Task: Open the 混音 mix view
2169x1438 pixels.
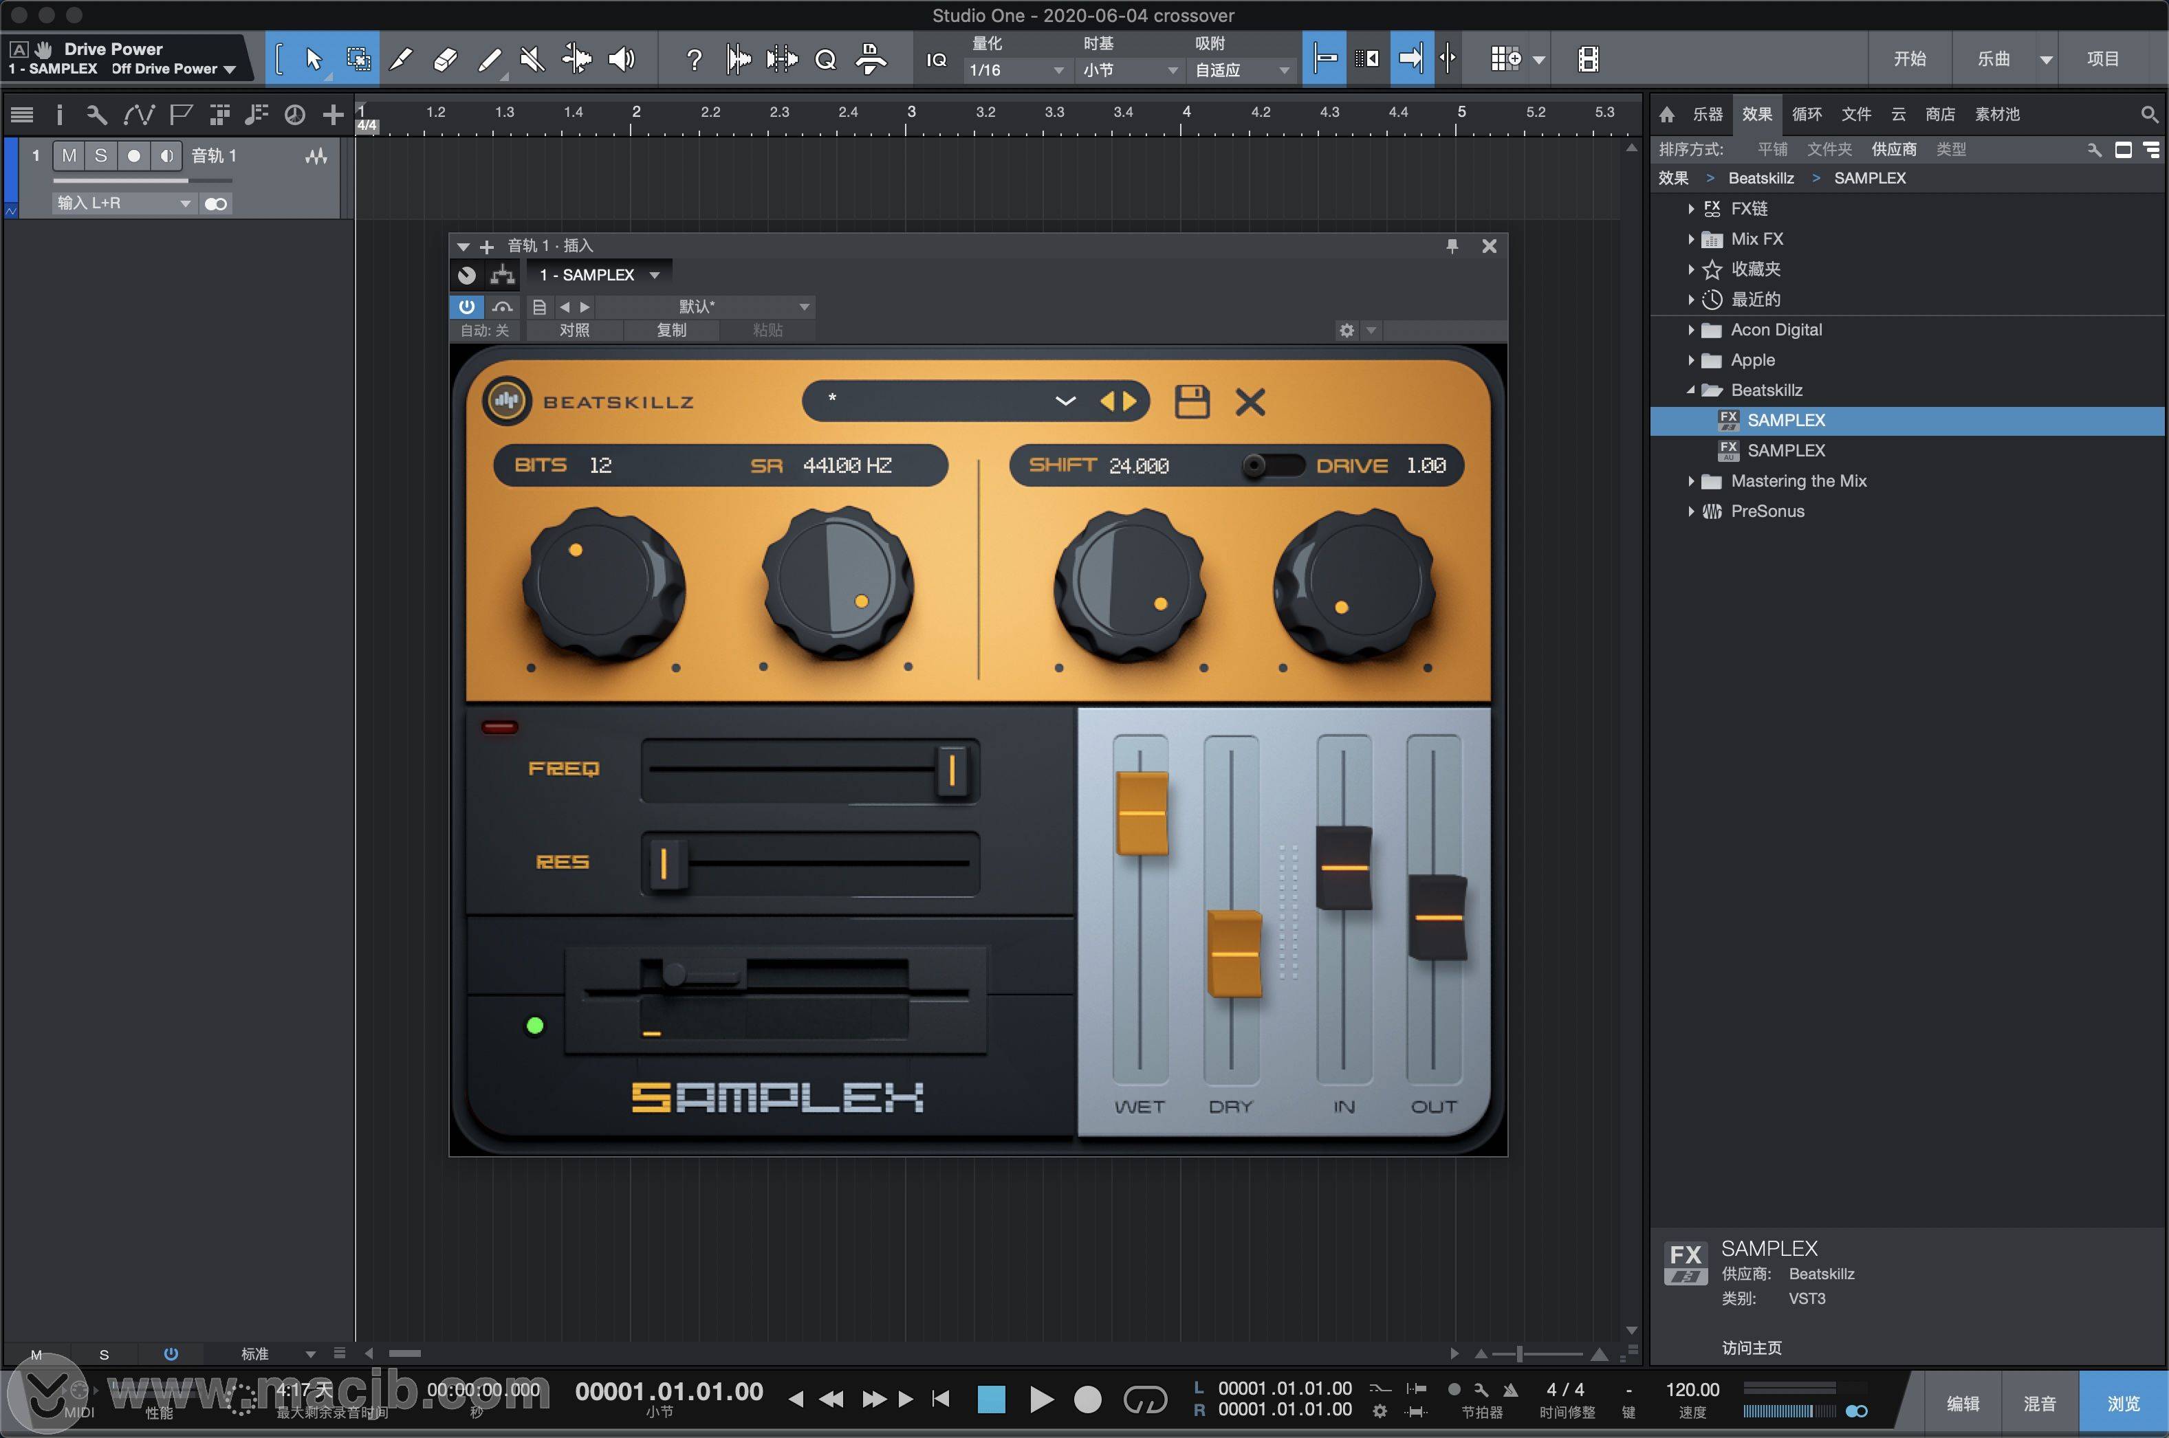Action: (2040, 1403)
